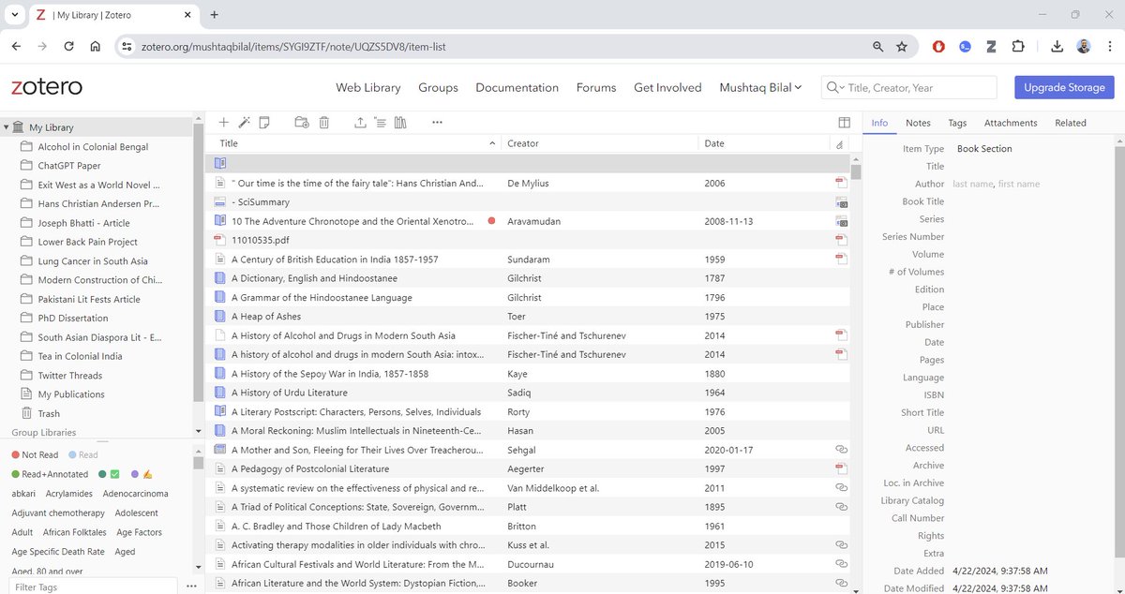Sort by Title column header
Viewport: 1125px width, 594px height.
352,143
